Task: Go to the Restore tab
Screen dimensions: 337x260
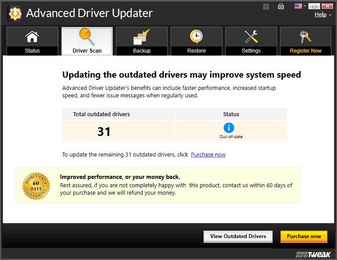Action: click(x=197, y=41)
